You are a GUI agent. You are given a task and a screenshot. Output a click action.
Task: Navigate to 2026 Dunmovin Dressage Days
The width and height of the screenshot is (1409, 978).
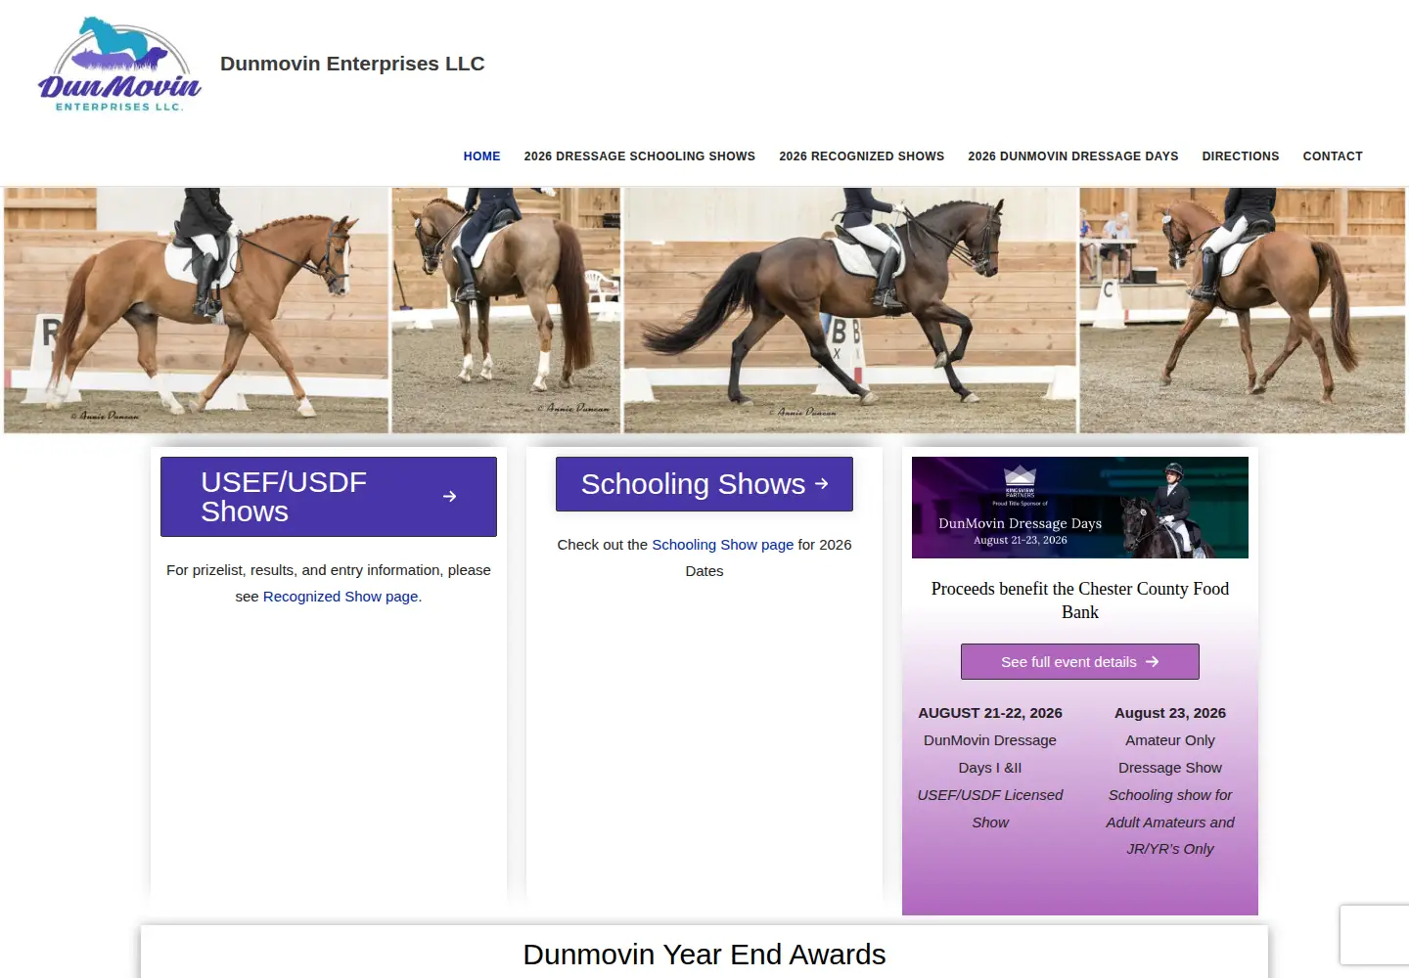1073,156
